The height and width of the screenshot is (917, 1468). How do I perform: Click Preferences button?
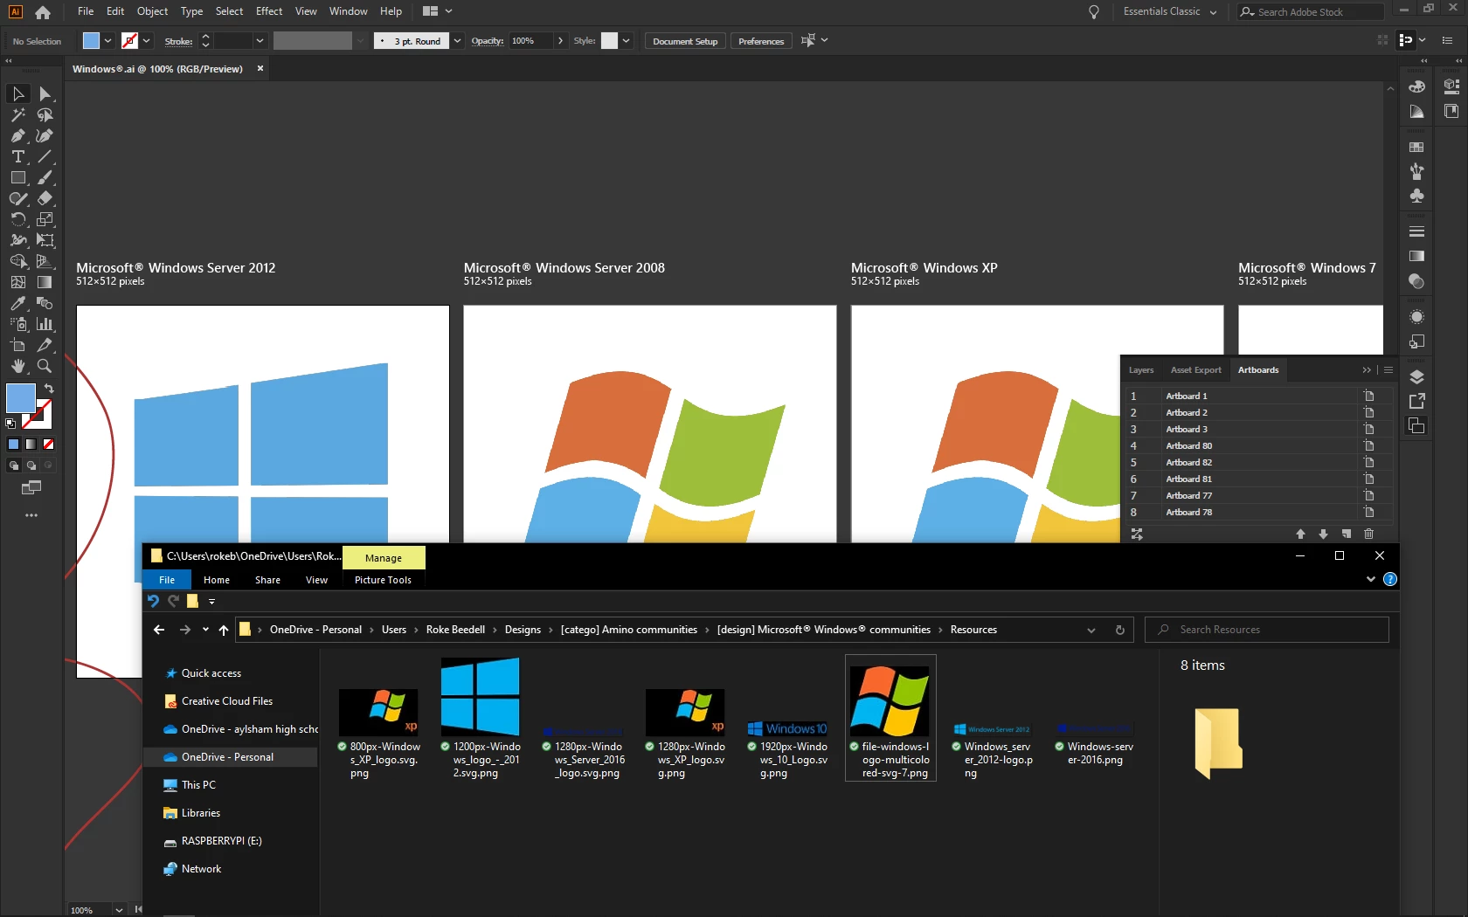click(761, 41)
